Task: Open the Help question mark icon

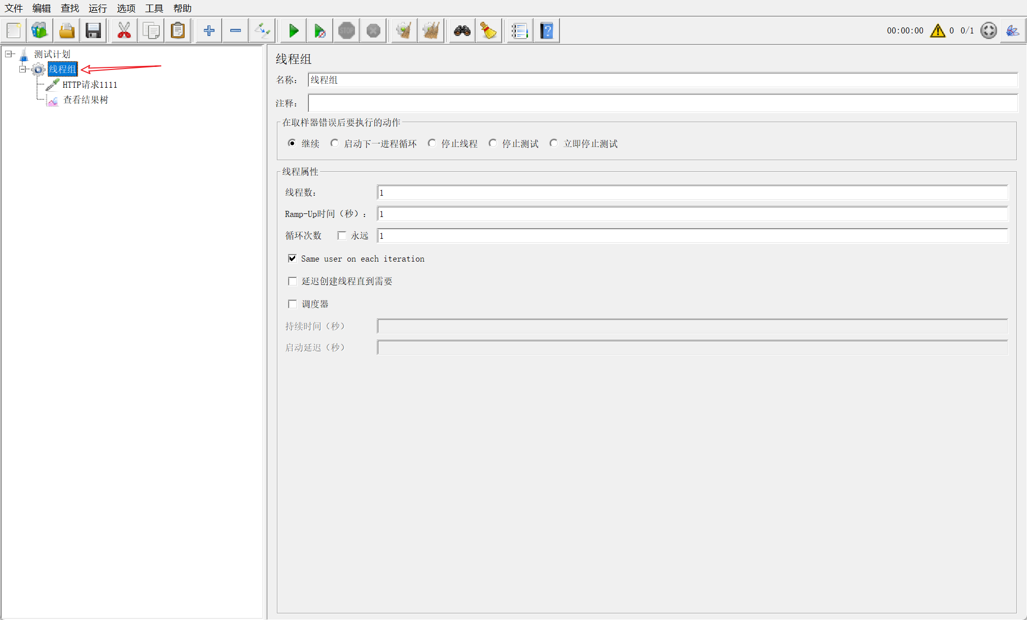Action: [547, 30]
